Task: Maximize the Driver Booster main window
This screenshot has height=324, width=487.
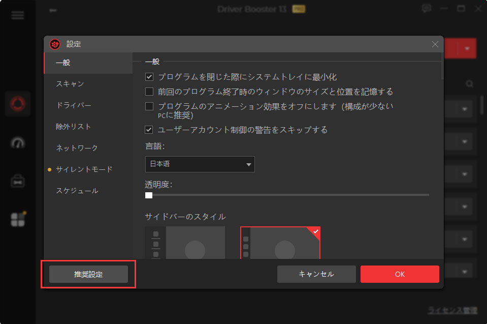Action: pos(461,9)
